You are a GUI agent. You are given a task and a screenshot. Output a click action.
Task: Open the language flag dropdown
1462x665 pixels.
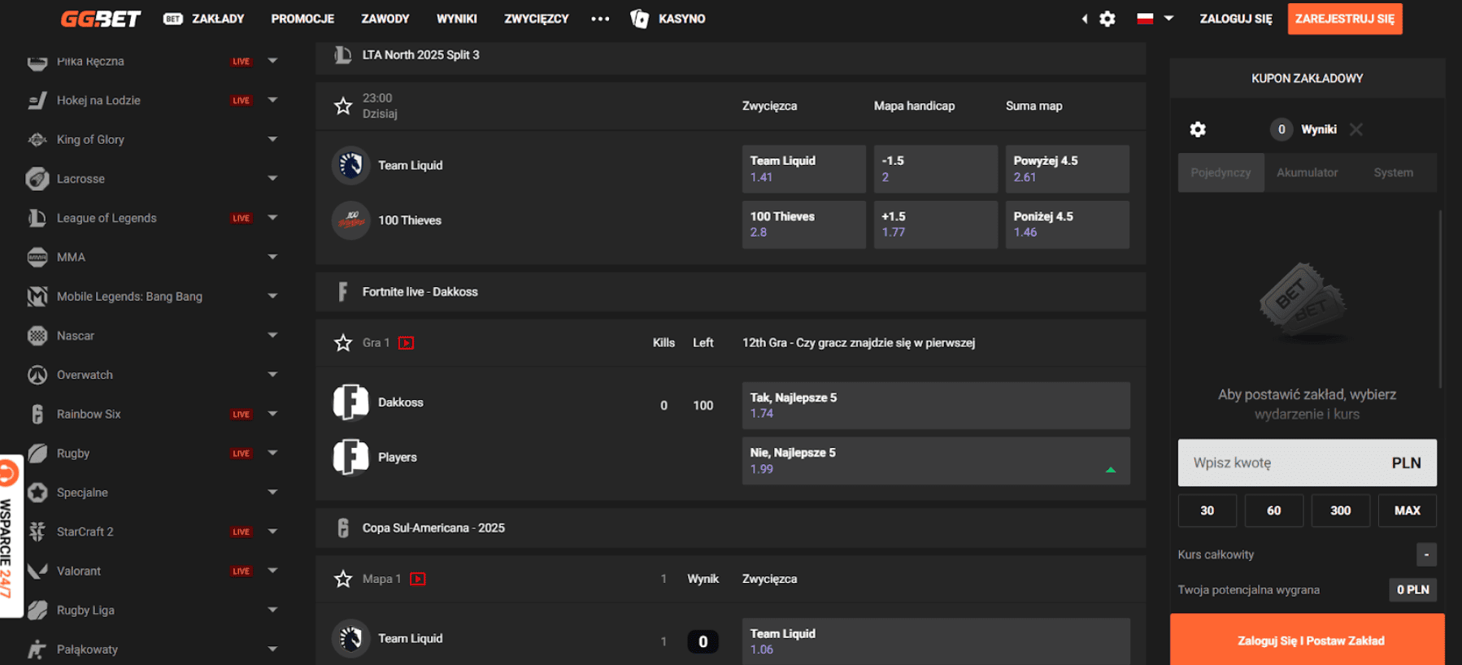(x=1155, y=19)
